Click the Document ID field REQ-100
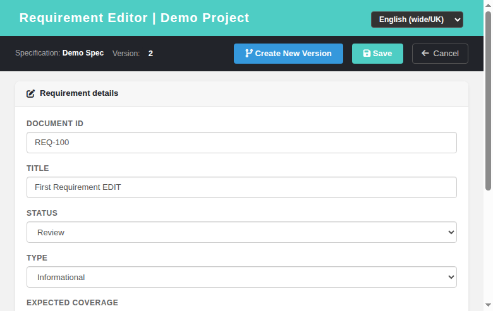493x311 pixels. [x=241, y=143]
